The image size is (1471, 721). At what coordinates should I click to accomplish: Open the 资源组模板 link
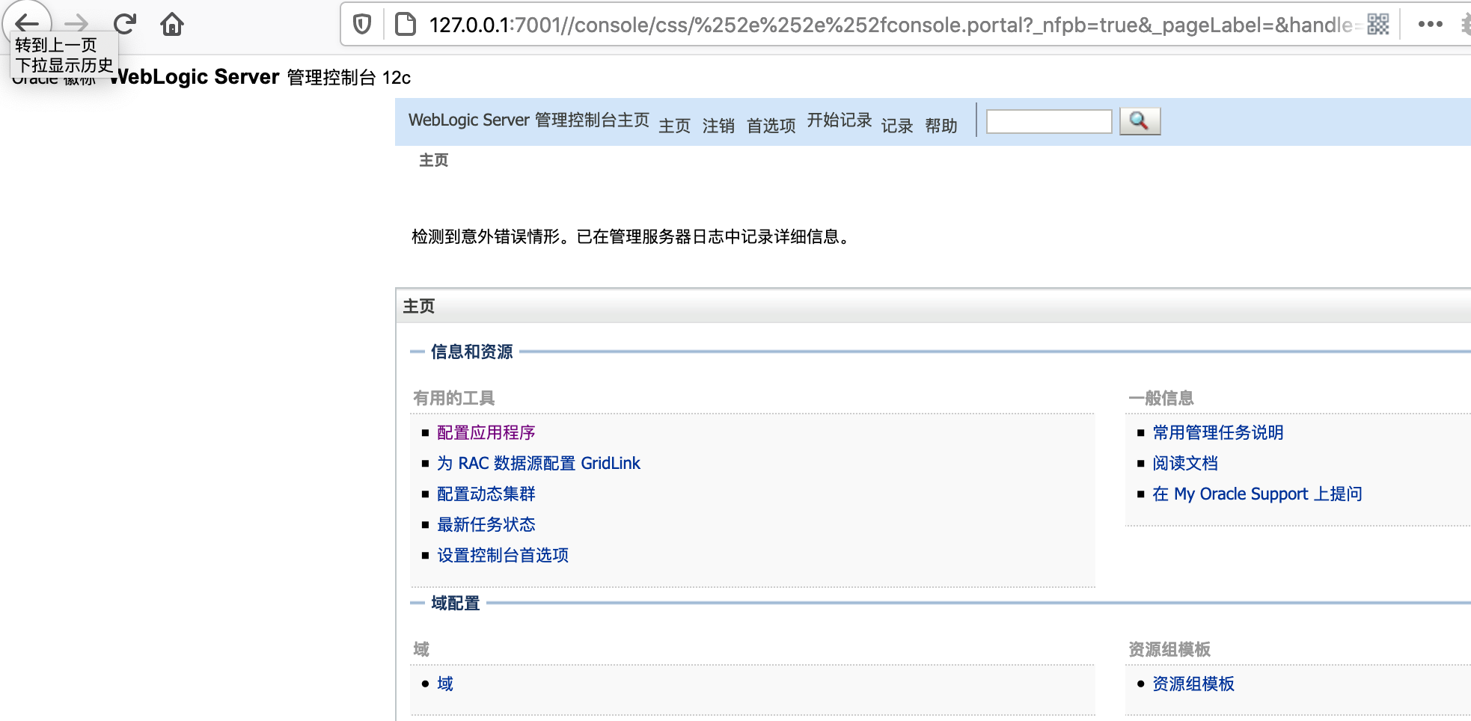point(1193,684)
